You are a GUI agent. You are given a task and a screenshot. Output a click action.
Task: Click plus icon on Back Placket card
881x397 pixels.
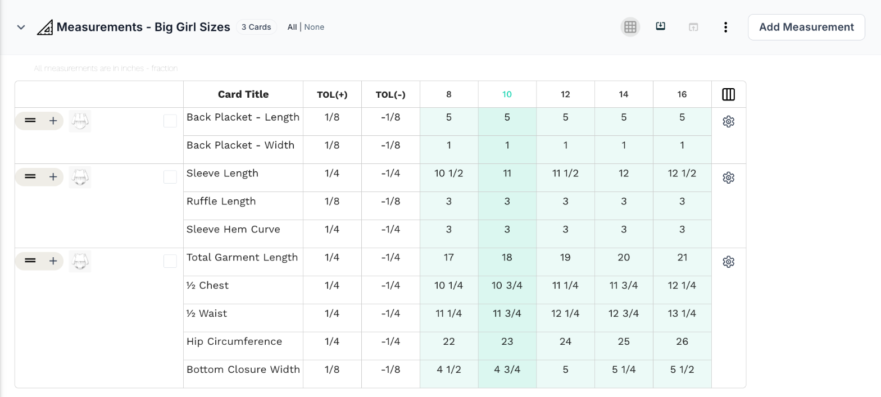tap(53, 121)
